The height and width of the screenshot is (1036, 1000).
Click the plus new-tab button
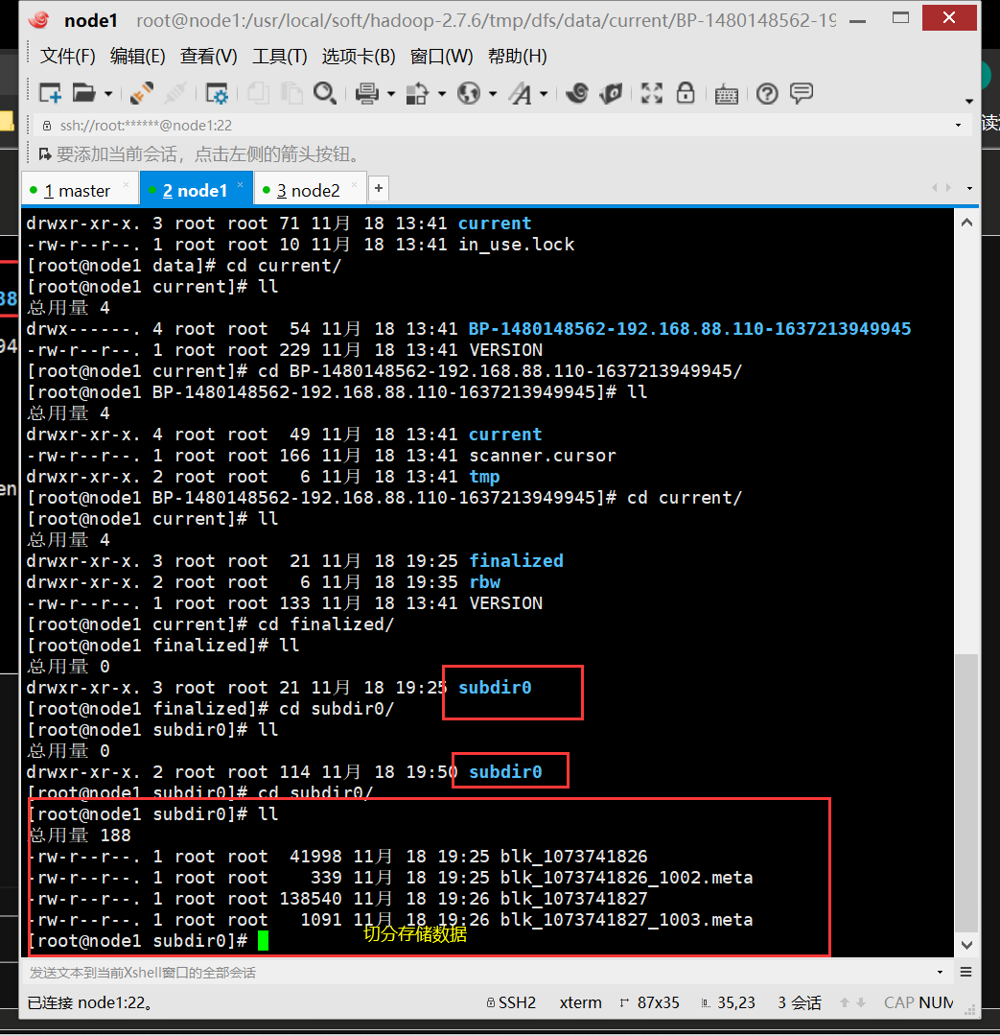pyautogui.click(x=379, y=188)
